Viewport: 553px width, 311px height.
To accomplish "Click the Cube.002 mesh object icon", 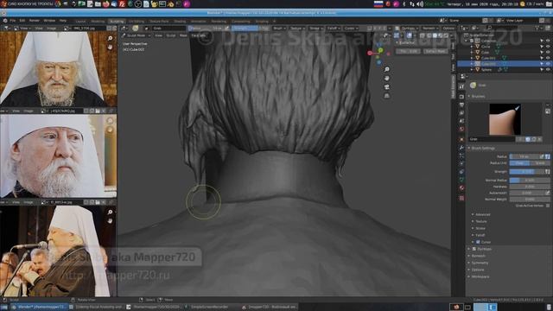I will [478, 64].
